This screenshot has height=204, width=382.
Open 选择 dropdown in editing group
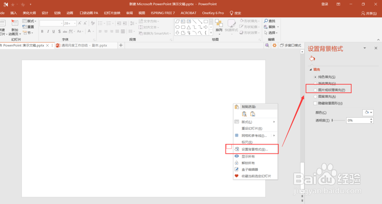tap(271, 32)
